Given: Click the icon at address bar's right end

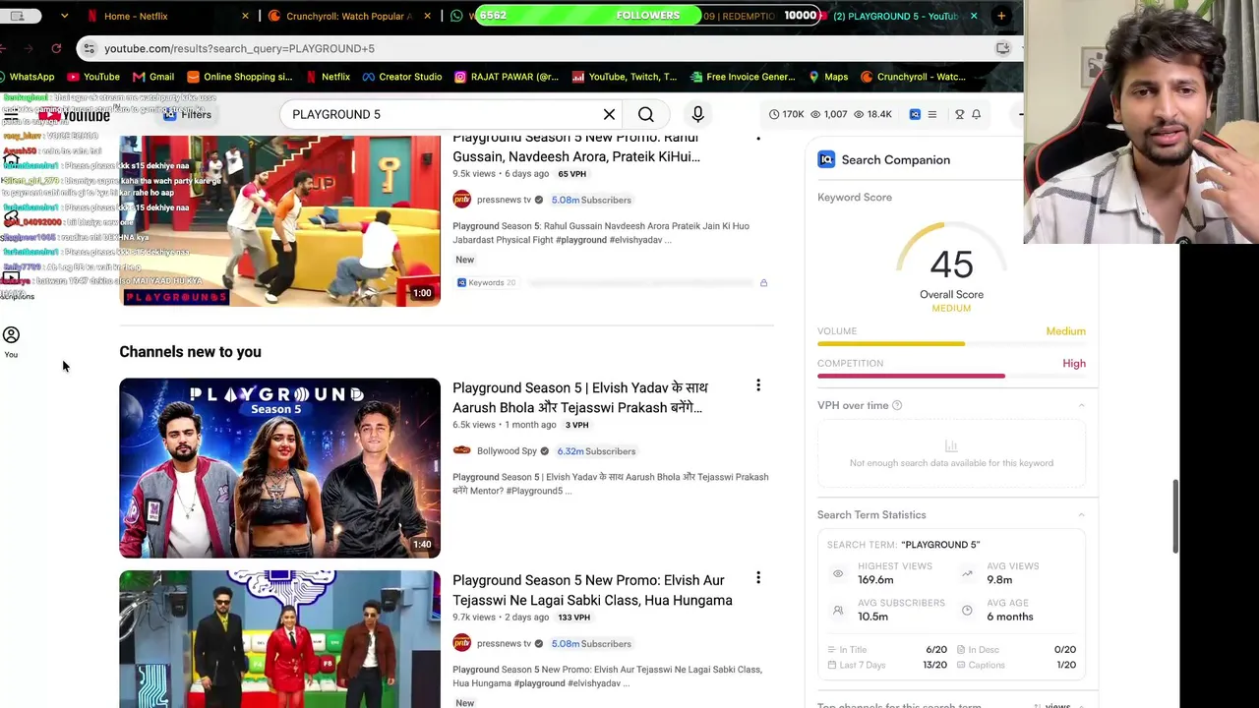Looking at the screenshot, I should coord(1002,48).
